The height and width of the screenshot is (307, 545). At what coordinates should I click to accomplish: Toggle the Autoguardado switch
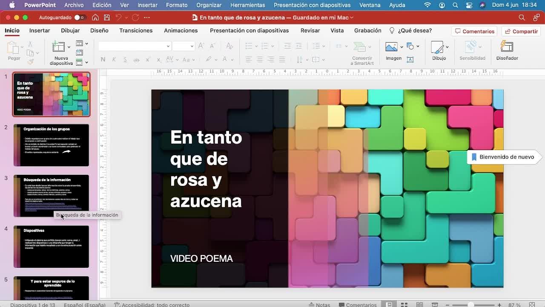point(79,17)
